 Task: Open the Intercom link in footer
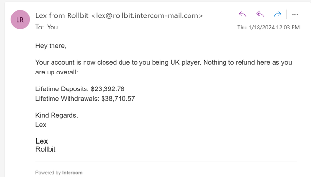72,173
